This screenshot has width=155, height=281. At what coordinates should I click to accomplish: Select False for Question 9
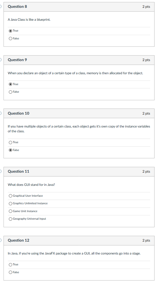point(10,92)
